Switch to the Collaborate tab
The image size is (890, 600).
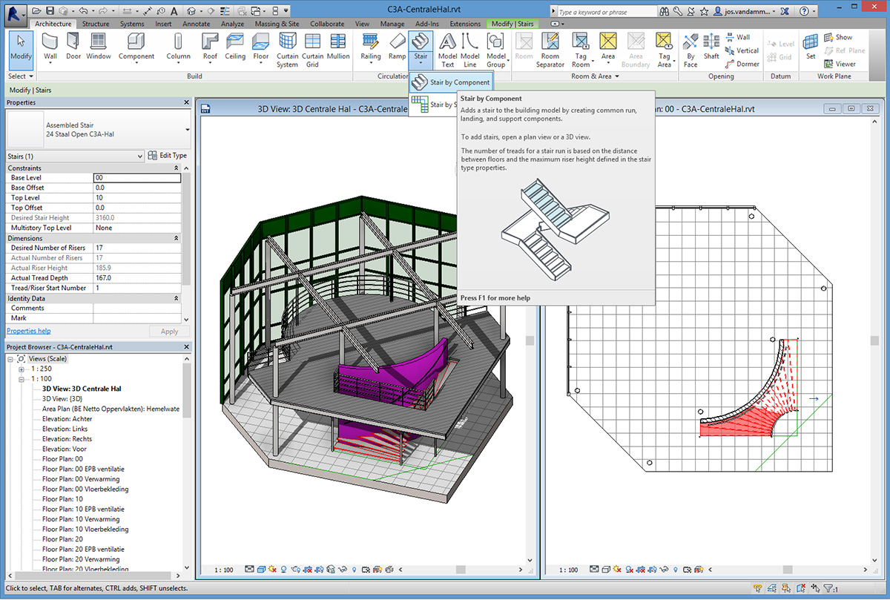[327, 24]
